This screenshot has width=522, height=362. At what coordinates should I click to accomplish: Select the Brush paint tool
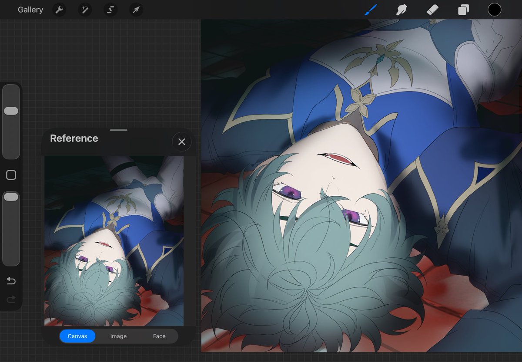[371, 10]
